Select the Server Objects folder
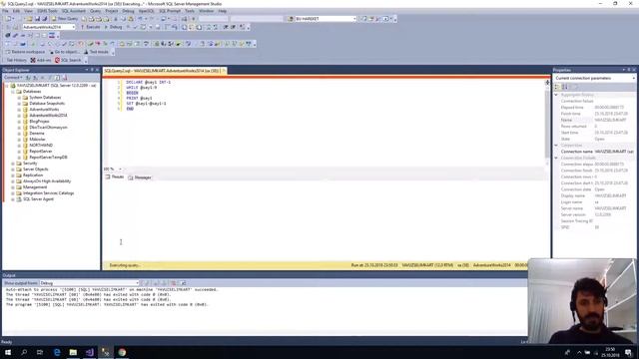 tap(36, 169)
